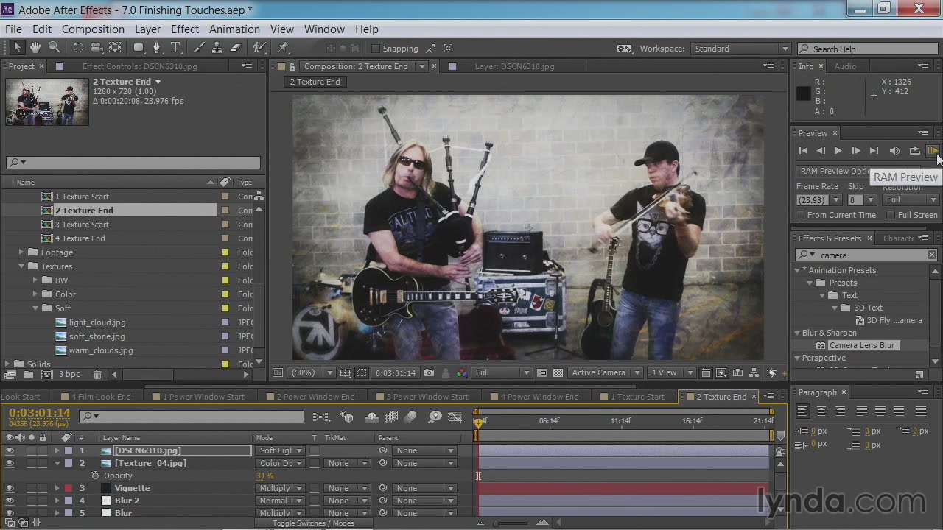The width and height of the screenshot is (943, 530).
Task: Open the 1 View layout dropdown
Action: pos(673,373)
